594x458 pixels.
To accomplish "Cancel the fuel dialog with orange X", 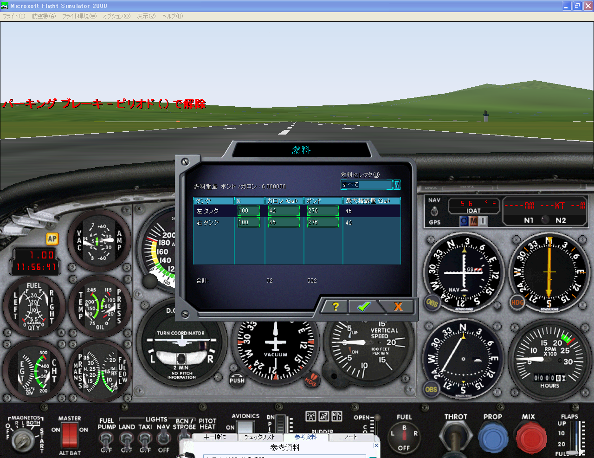I will point(398,306).
